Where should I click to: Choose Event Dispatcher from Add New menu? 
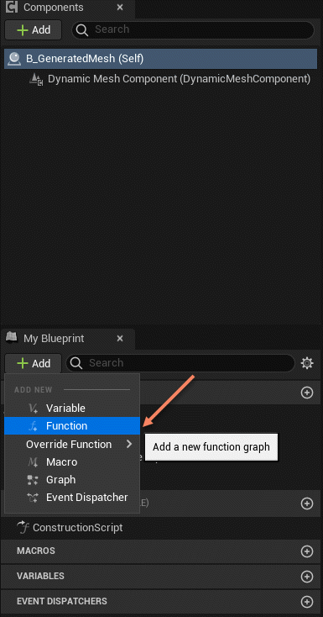pyautogui.click(x=72, y=498)
